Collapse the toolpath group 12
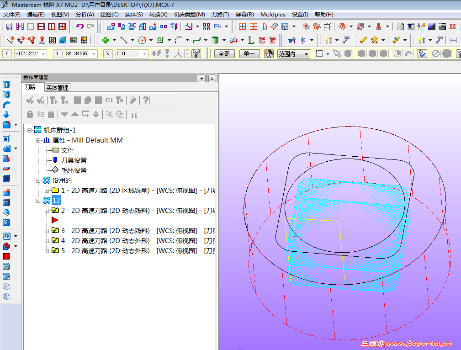The image size is (461, 350). point(38,201)
